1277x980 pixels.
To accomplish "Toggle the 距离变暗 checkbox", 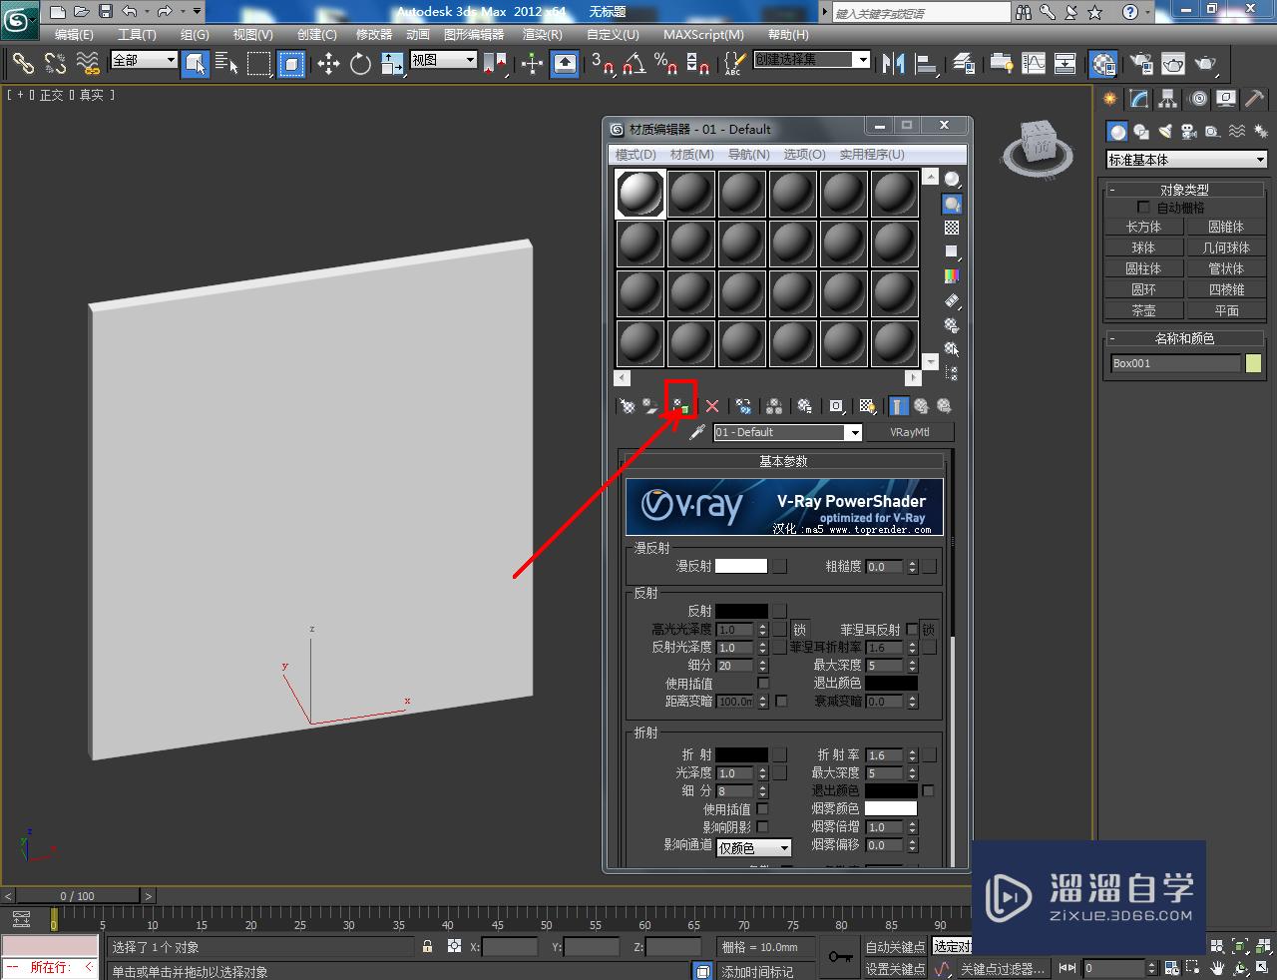I will pyautogui.click(x=781, y=702).
